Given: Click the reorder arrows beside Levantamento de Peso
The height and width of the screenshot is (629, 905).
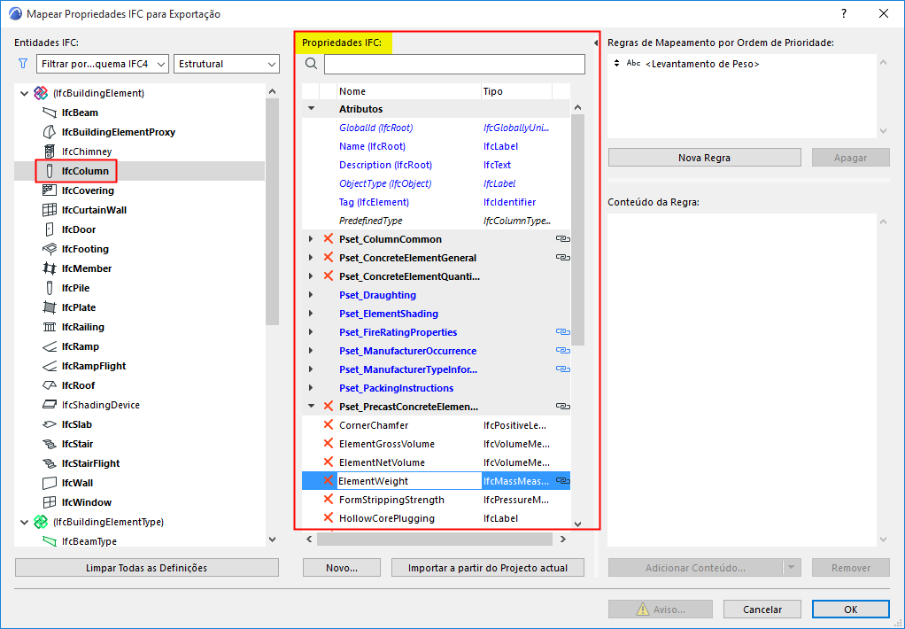Looking at the screenshot, I should pyautogui.click(x=616, y=63).
